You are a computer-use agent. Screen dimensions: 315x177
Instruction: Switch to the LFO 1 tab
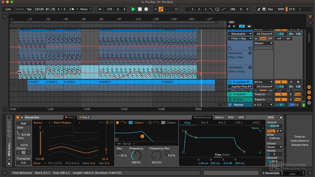pyautogui.click(x=239, y=122)
